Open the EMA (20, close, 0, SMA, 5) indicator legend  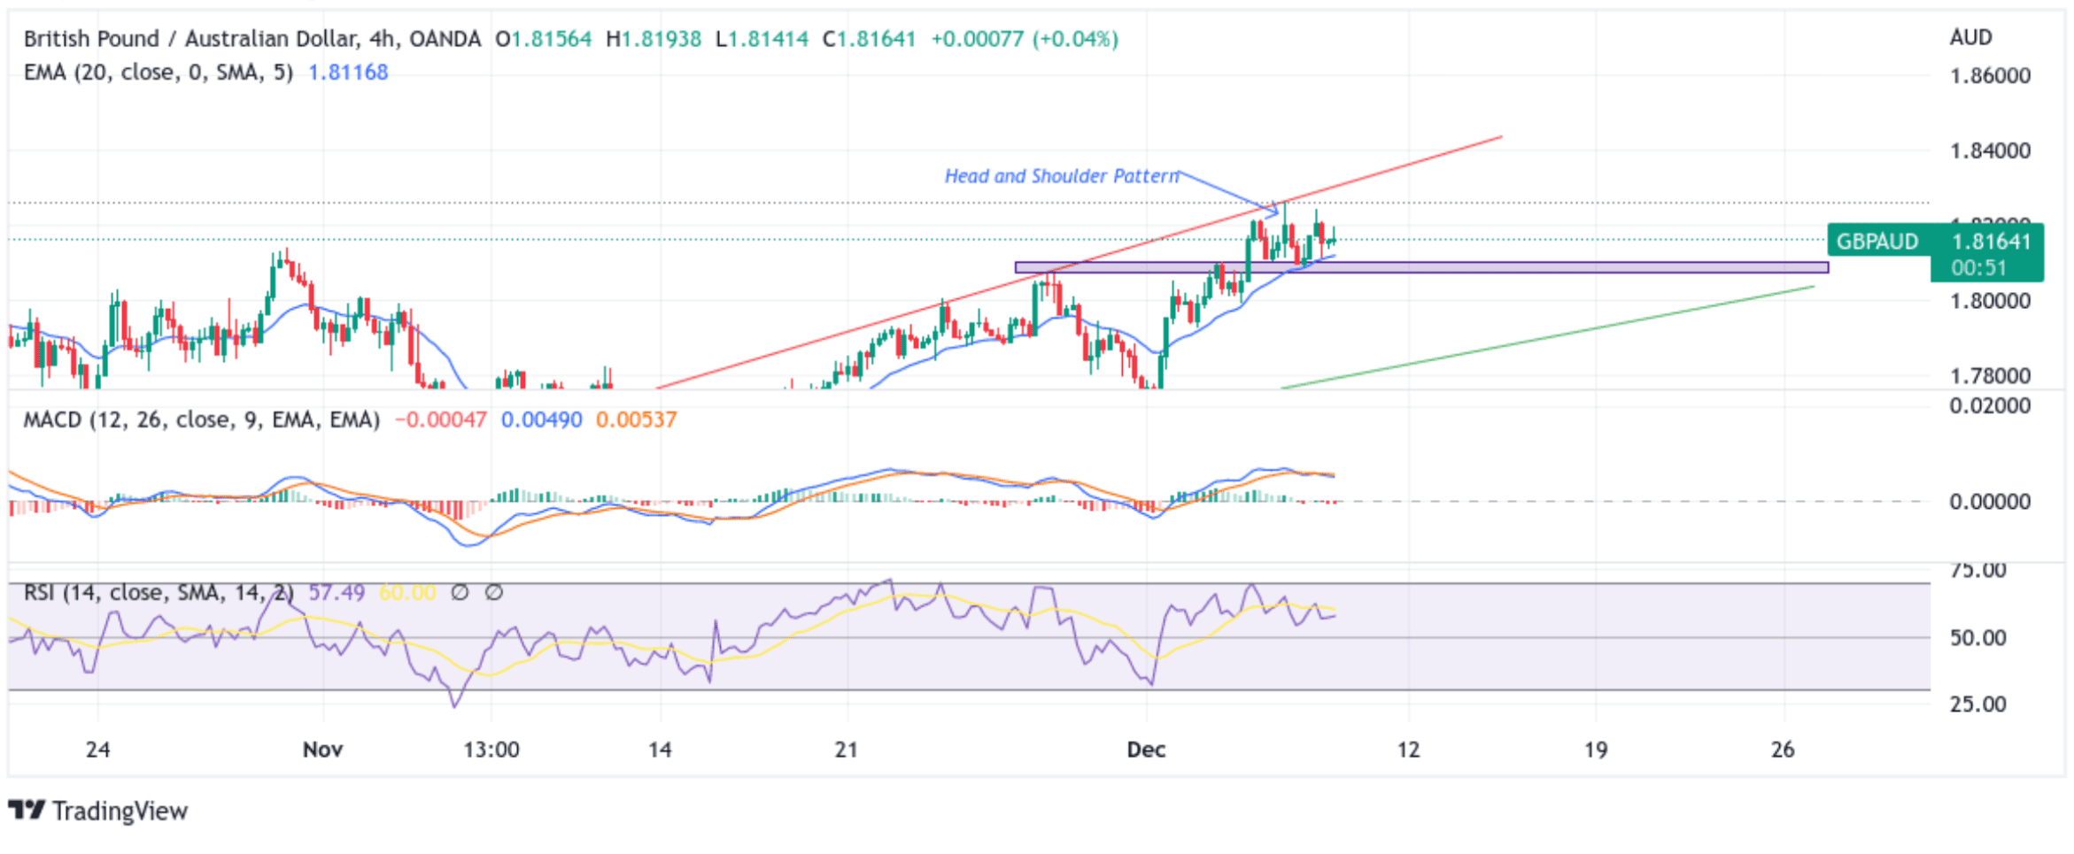pyautogui.click(x=158, y=73)
